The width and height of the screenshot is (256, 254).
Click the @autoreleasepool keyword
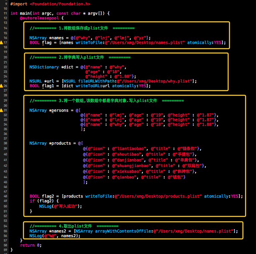pyautogui.click(x=39, y=18)
